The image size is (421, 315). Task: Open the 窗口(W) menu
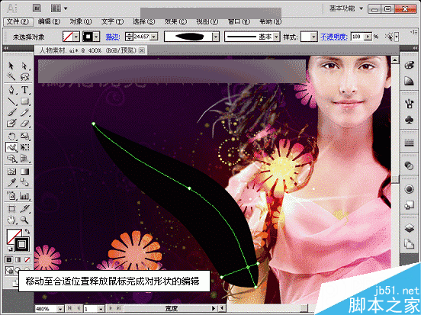tap(239, 21)
